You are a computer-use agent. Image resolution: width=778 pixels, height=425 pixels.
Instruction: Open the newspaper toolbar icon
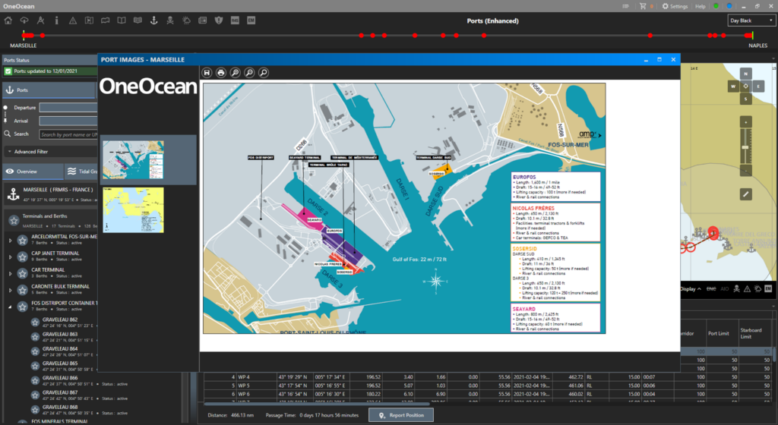pyautogui.click(x=202, y=20)
